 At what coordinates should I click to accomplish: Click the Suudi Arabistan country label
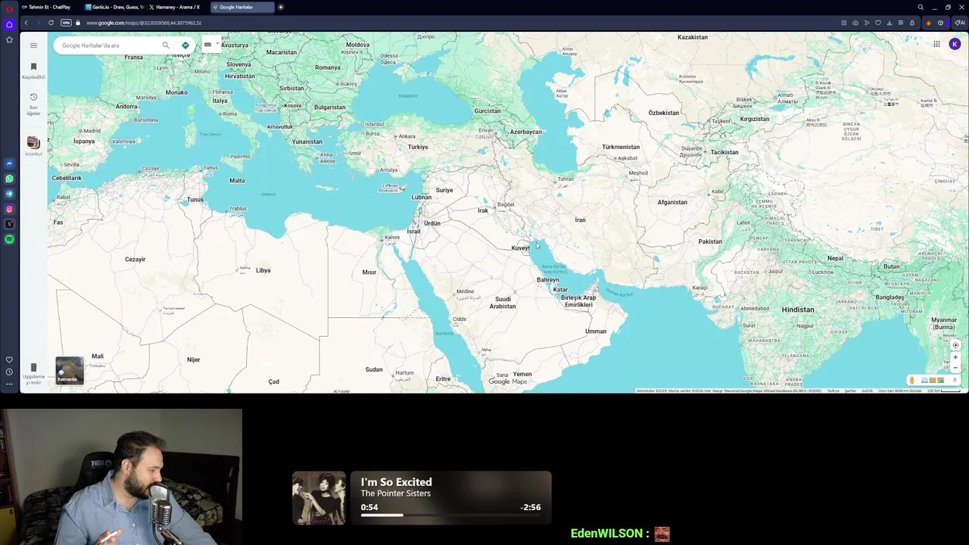(502, 303)
